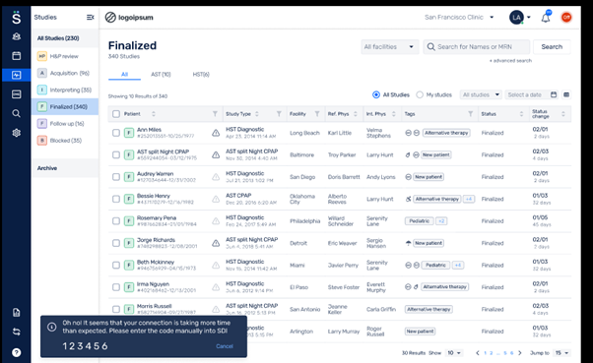Open the patients icon below the S logo
593x363 pixels.
[17, 36]
